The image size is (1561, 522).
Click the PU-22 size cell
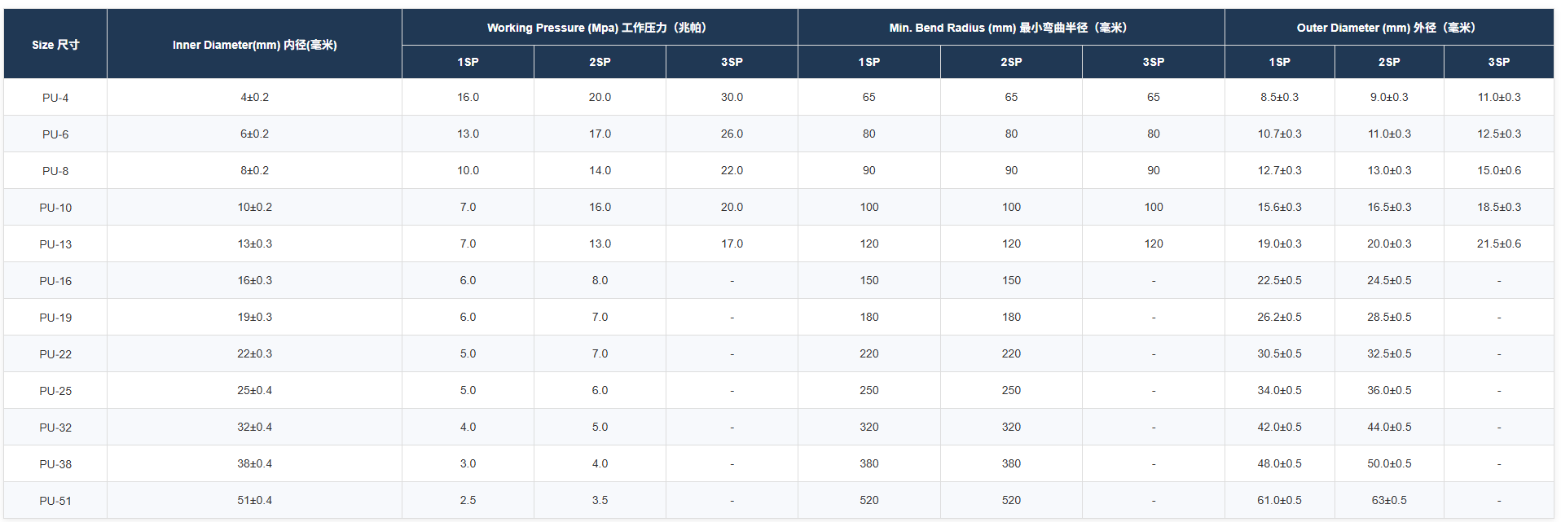[55, 354]
